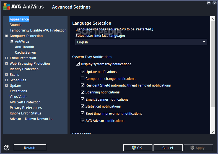Click the scrollbar down arrow
Image resolution: width=218 pixels, height=154 pixels.
[212, 132]
